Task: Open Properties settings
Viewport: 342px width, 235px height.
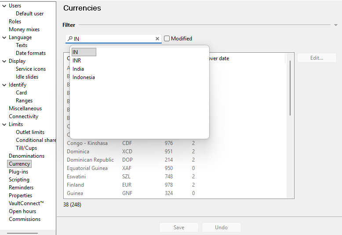Action: pos(21,195)
